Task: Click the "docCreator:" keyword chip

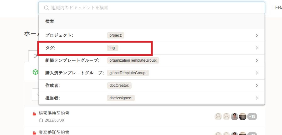Action: (120, 86)
